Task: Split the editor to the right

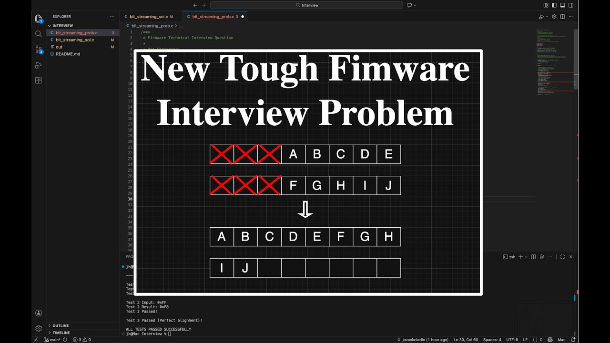Action: click(x=562, y=17)
